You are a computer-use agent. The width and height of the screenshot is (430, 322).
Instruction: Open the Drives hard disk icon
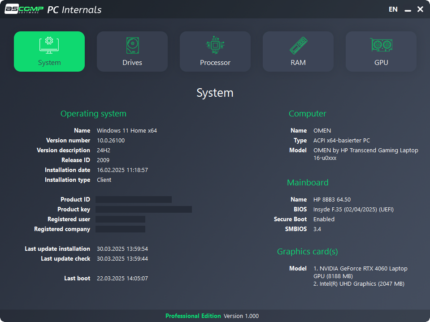(132, 46)
